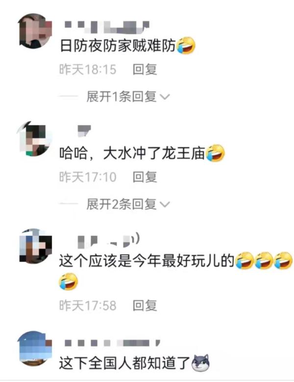Open username above 这下全国人都知道了 comment
This screenshot has height=382, width=294.
(x=112, y=343)
